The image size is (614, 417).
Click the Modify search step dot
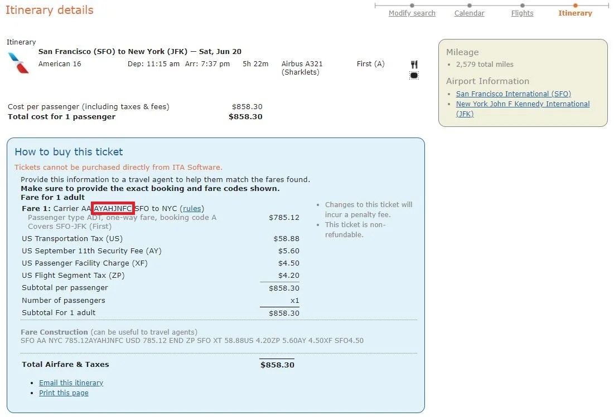412,6
